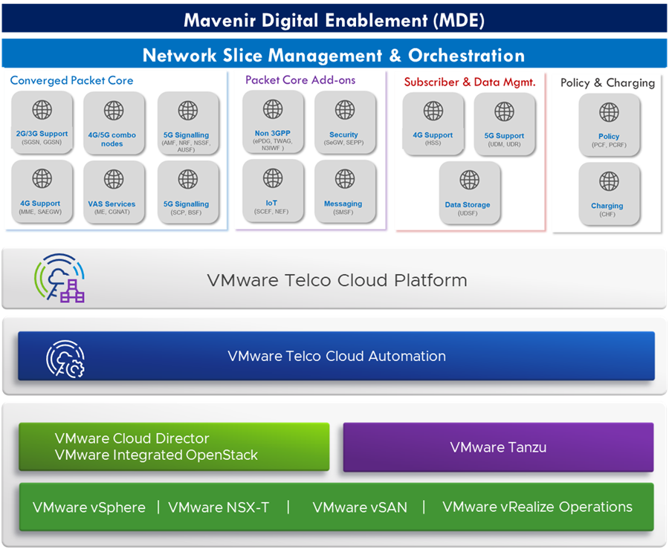
Task: Click the VMware vSphere text
Action: pyautogui.click(x=89, y=507)
